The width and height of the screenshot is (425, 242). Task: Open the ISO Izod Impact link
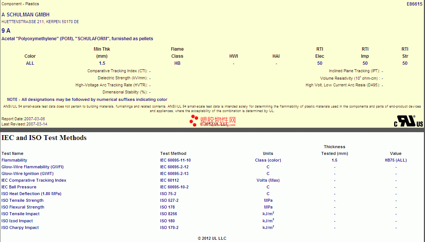coord(17,221)
